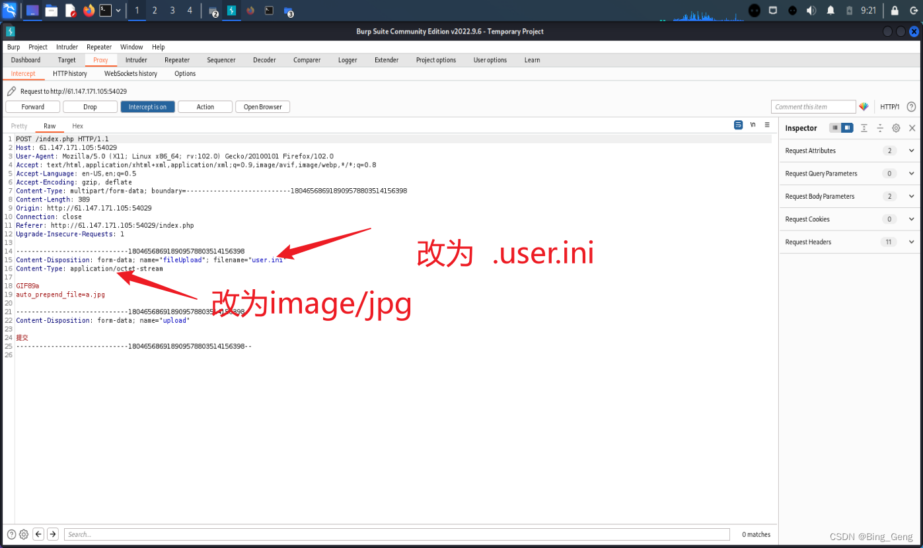Collapse all Inspector sections icon
This screenshot has width=923, height=548.
[x=880, y=128]
